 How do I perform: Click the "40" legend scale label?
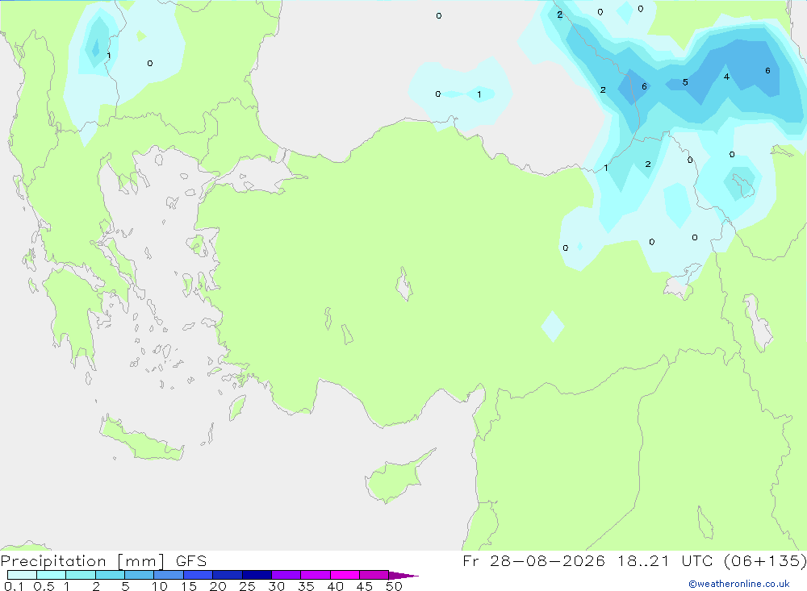coord(336,586)
